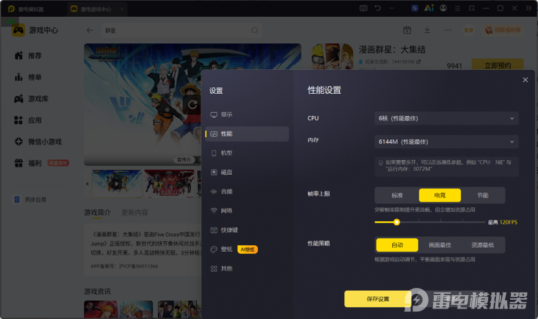Copy the player group number icon
The width and height of the screenshot is (538, 319).
(419, 61)
